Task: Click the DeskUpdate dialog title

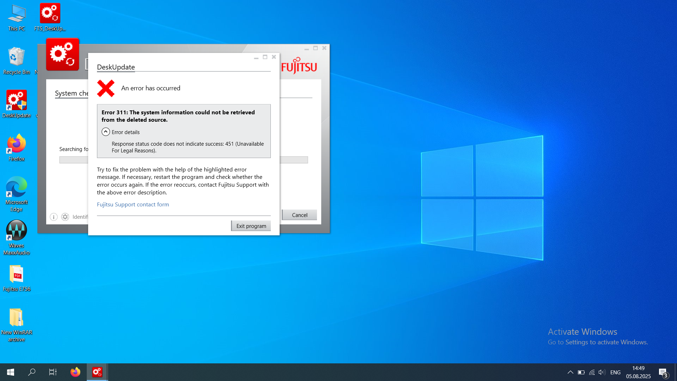Action: [116, 67]
